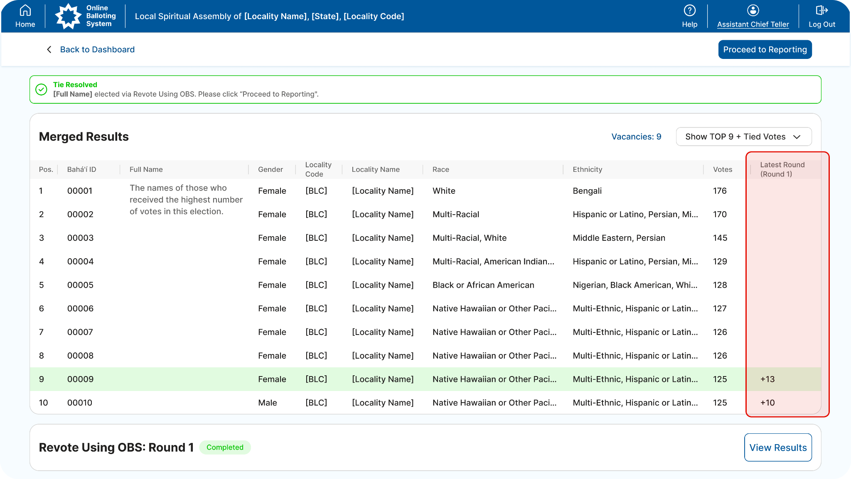Click the Assistant Chief Teller profile icon

click(x=753, y=10)
